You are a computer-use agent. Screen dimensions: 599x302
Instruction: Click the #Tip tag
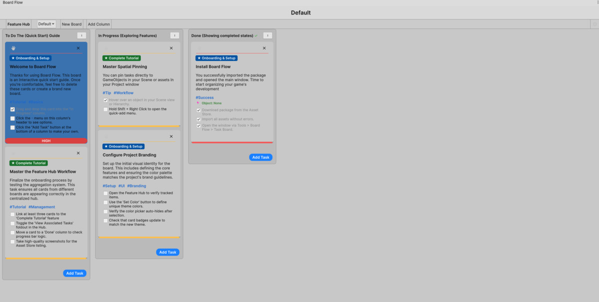pos(107,93)
